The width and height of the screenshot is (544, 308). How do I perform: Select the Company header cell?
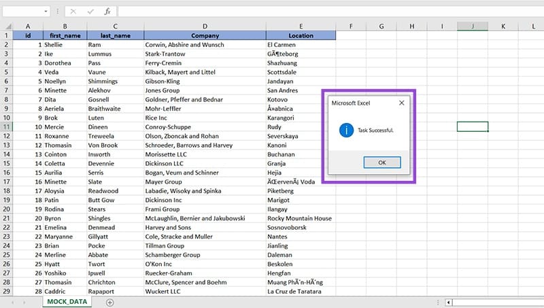coord(205,35)
